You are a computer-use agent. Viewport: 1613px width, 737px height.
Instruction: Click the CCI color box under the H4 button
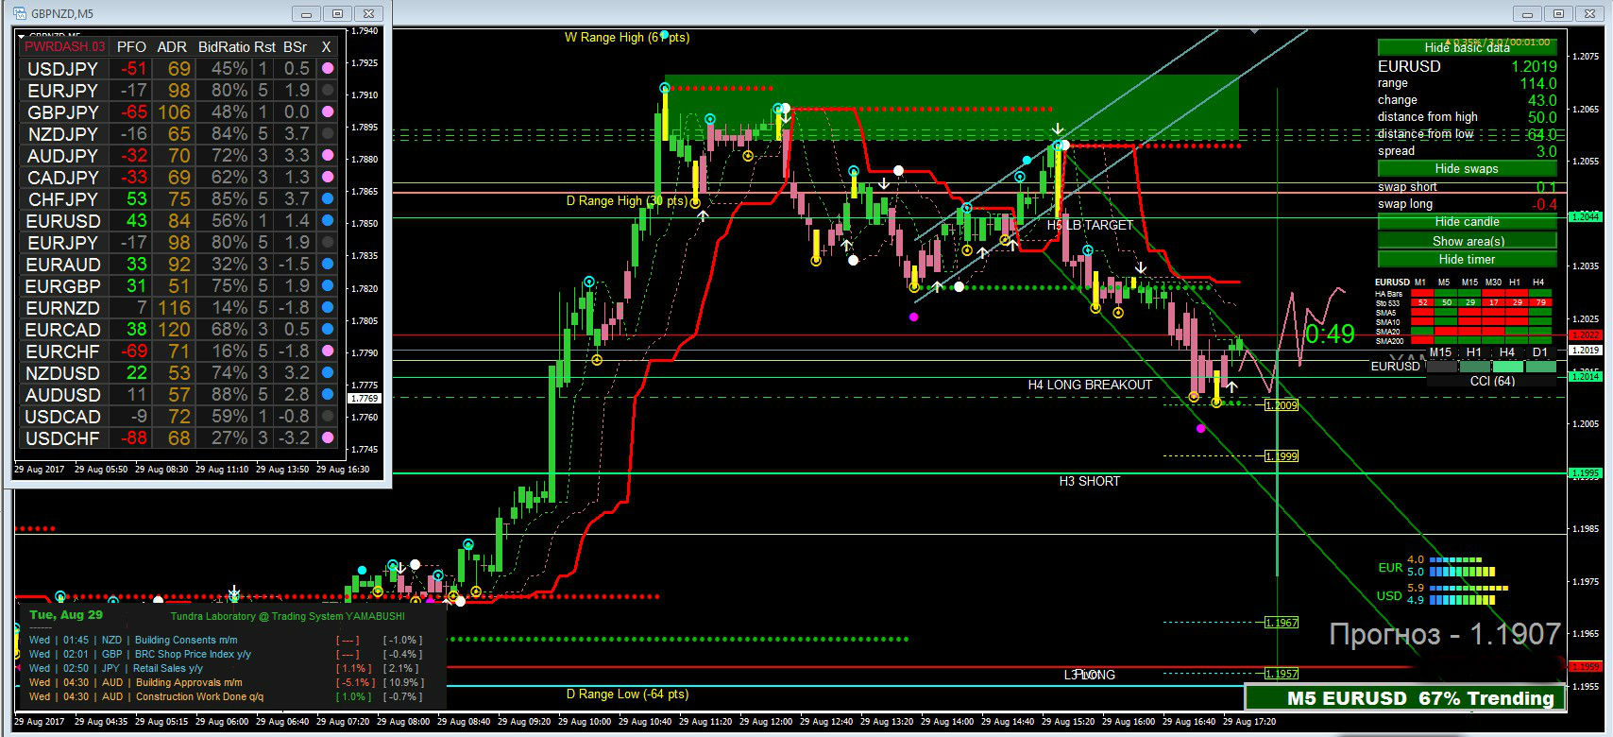pyautogui.click(x=1507, y=367)
